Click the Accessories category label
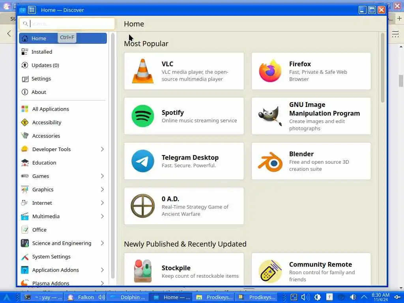404x303 pixels. [x=46, y=136]
